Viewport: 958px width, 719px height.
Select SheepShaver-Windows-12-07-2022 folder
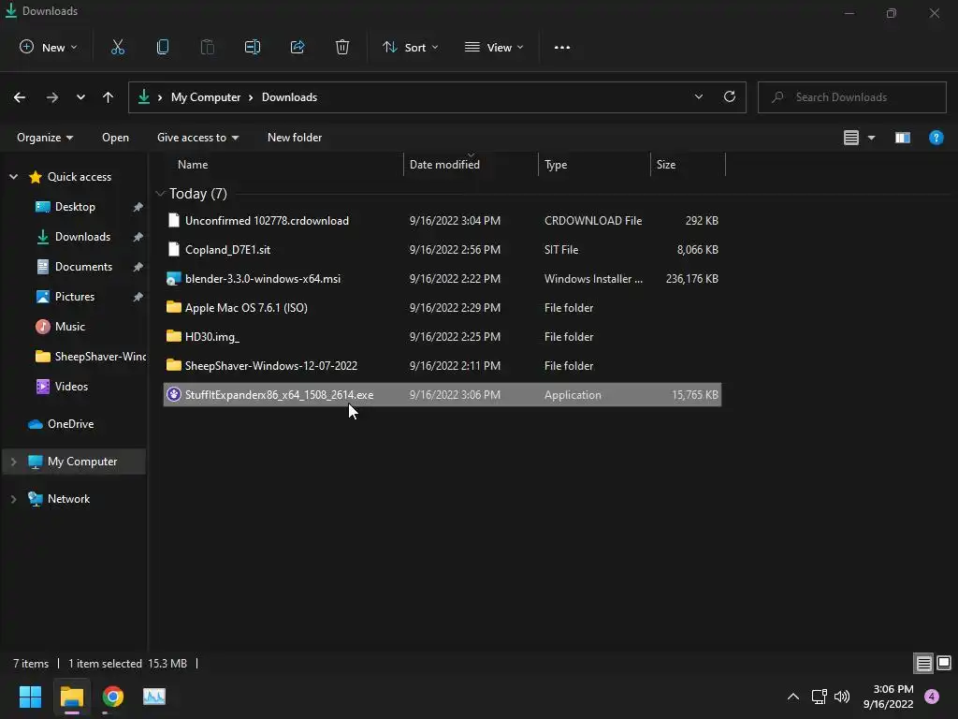click(x=443, y=366)
